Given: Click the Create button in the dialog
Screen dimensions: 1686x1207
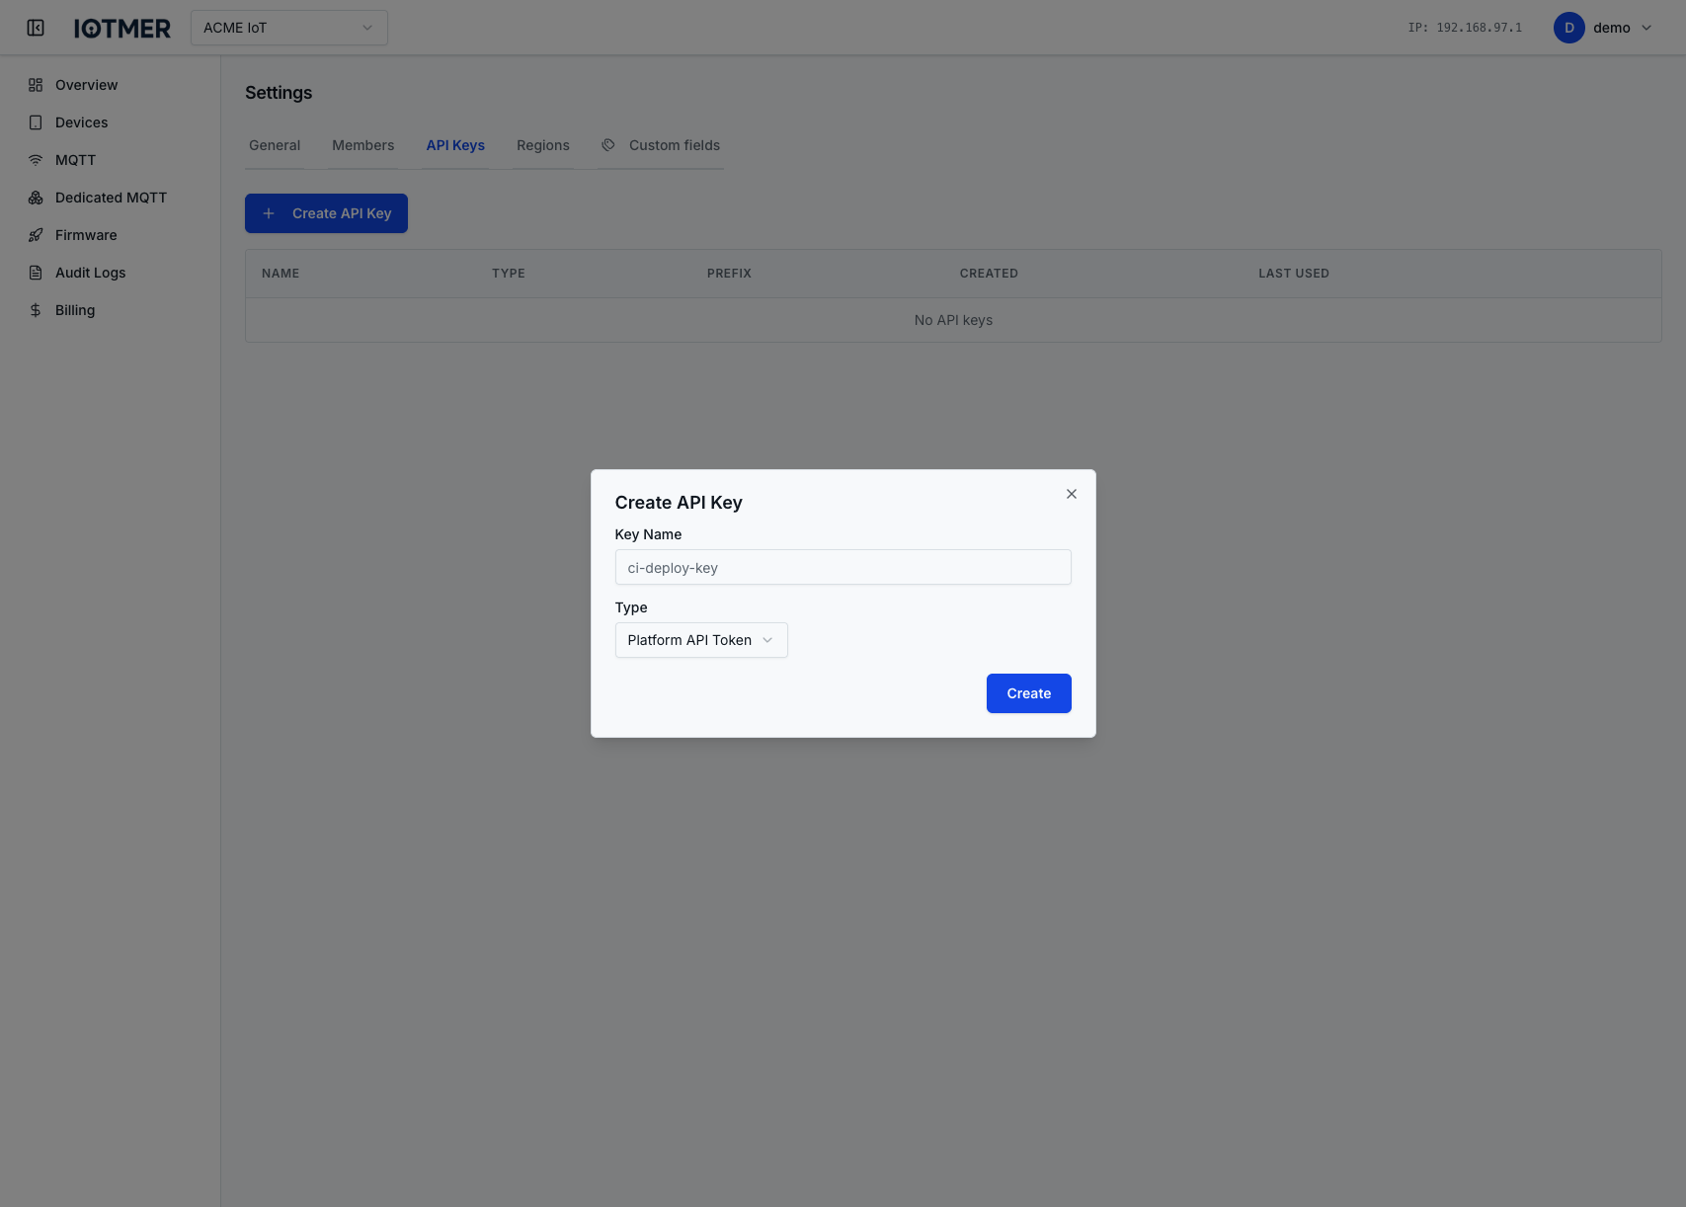Looking at the screenshot, I should (1028, 692).
